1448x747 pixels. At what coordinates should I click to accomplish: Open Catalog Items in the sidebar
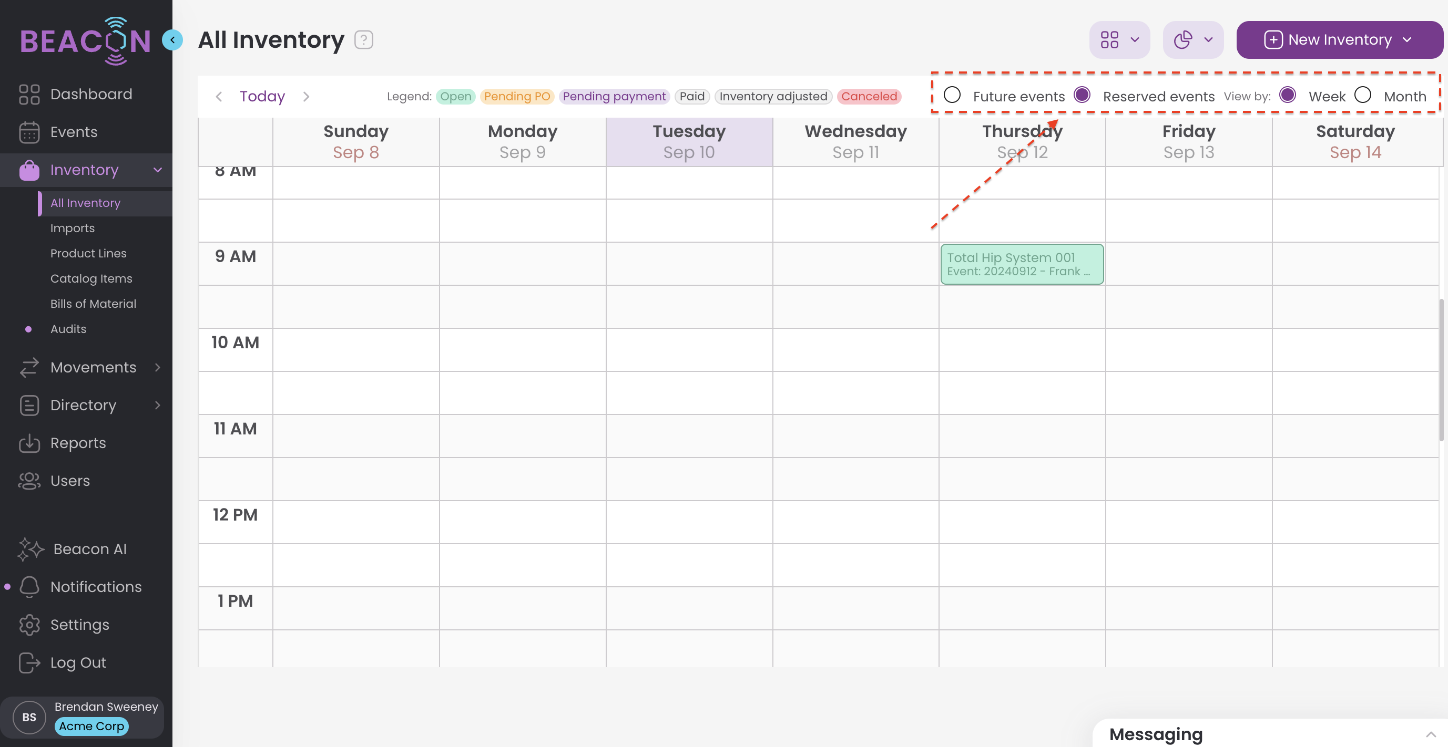click(91, 279)
